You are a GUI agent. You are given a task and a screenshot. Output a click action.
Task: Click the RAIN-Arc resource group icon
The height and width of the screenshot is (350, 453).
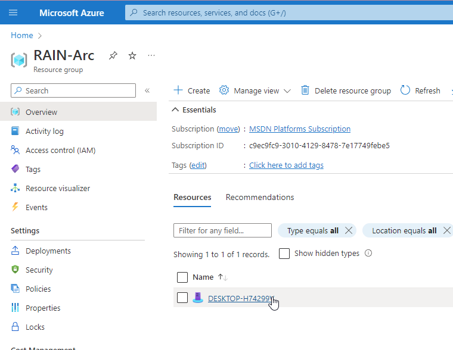pyautogui.click(x=19, y=60)
